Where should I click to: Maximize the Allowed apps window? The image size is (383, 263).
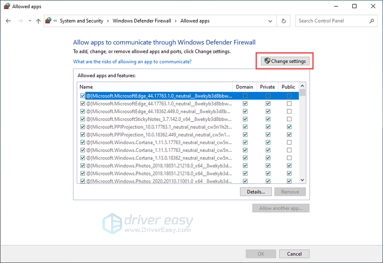pyautogui.click(x=354, y=6)
